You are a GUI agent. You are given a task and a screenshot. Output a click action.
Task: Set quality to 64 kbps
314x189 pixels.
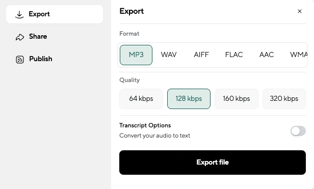coord(141,99)
